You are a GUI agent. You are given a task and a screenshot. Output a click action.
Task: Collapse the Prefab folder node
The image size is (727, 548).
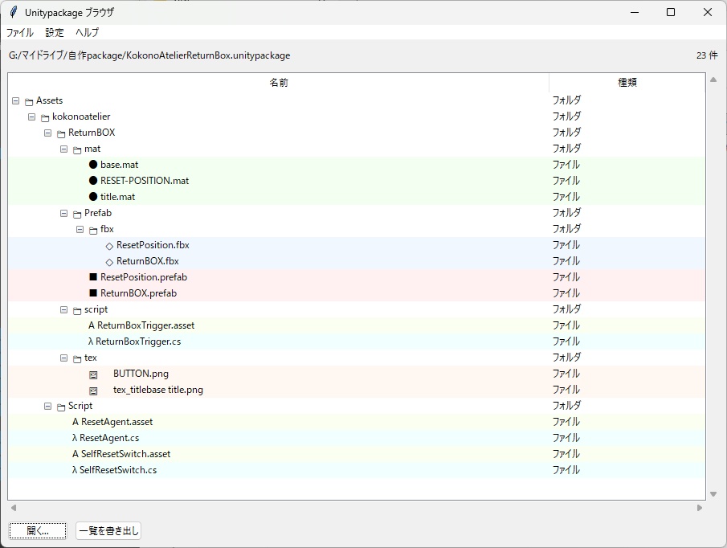click(63, 213)
